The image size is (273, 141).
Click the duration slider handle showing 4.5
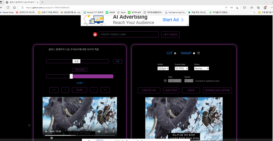pos(76,61)
